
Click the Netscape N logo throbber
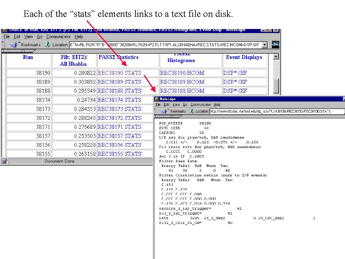click(275, 45)
